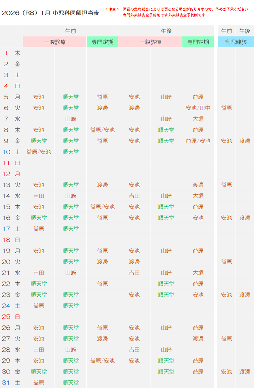
Task: Click 益原 under 乳児健診 on the 27th
Action: [x=226, y=339]
